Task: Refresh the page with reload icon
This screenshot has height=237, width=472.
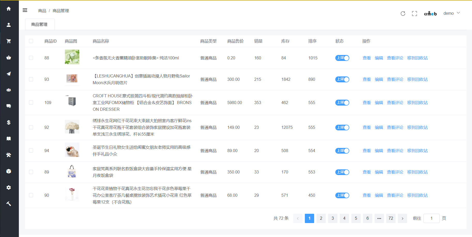Action: coord(403,13)
